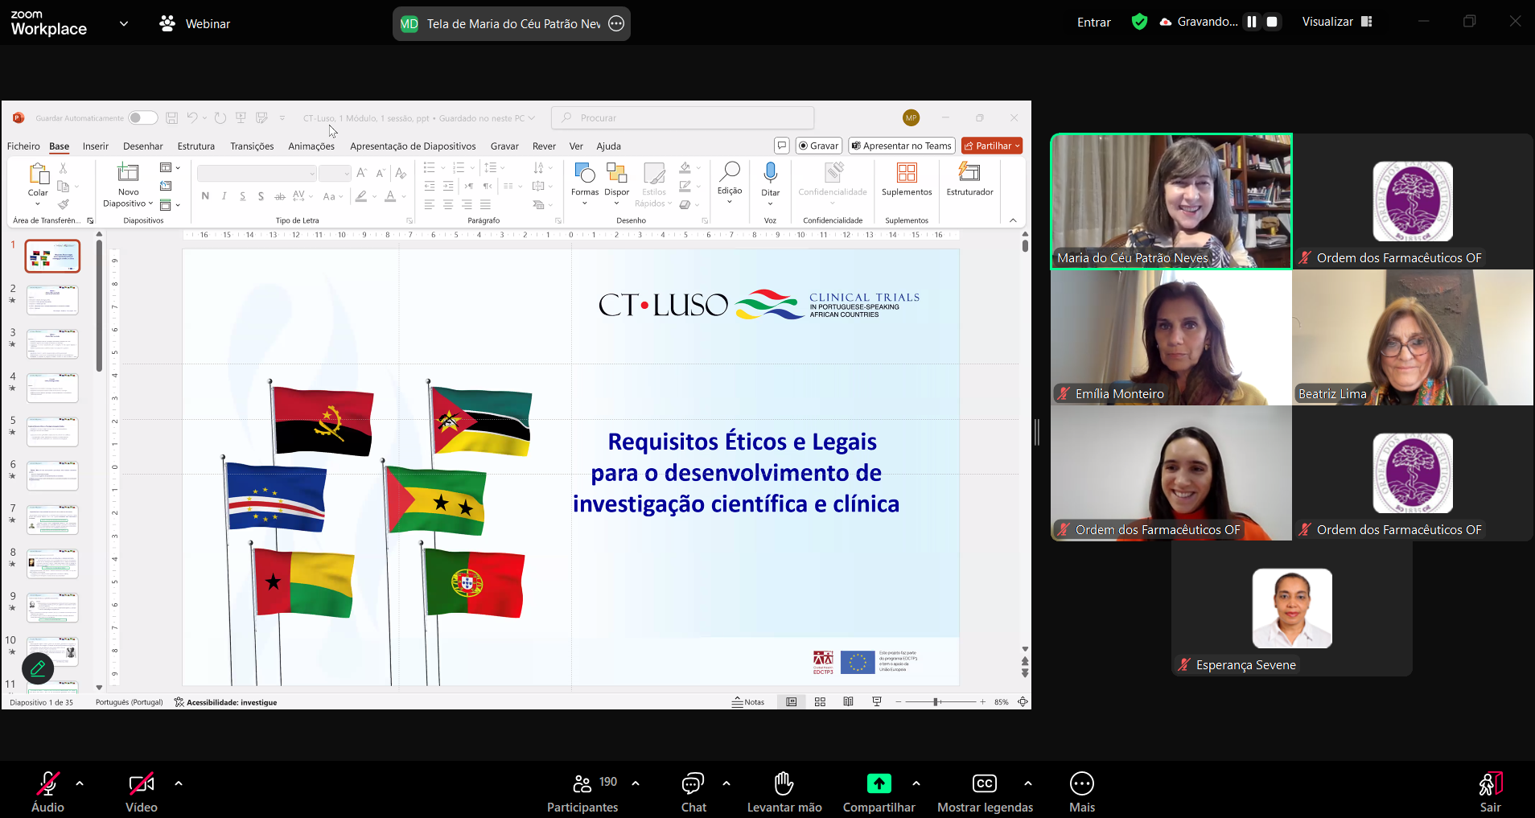Expand the Chat options caret
Screen dimensions: 1535x818
click(726, 783)
